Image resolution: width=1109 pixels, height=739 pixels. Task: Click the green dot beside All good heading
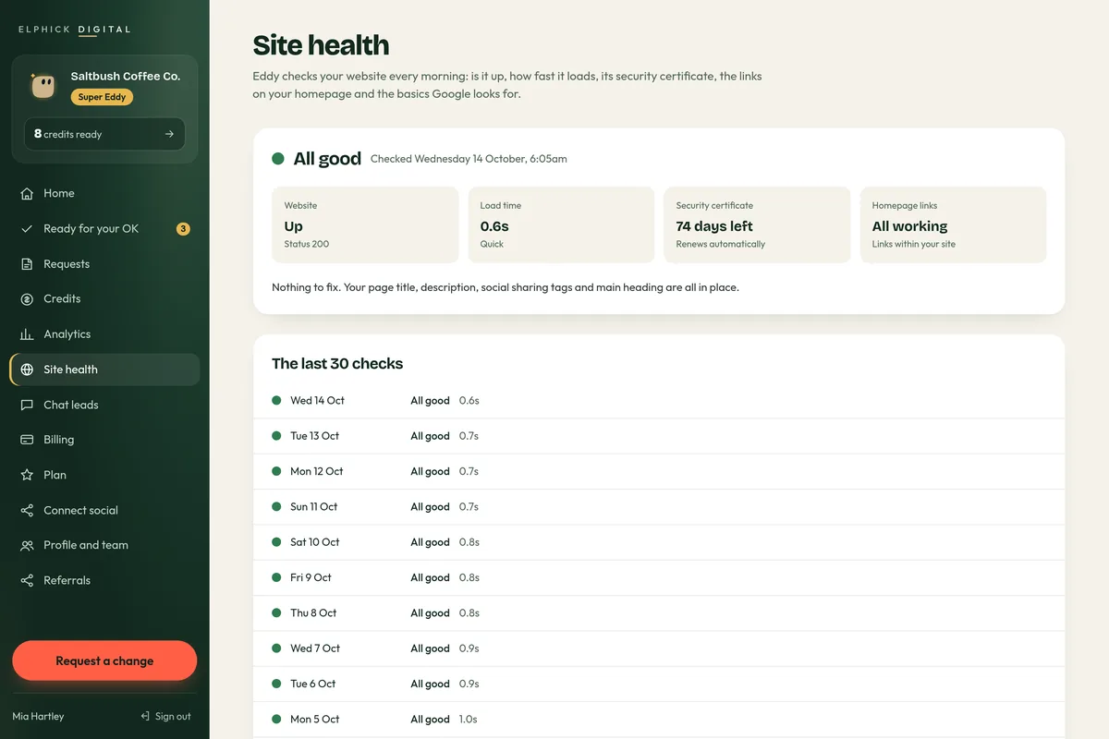tap(278, 159)
